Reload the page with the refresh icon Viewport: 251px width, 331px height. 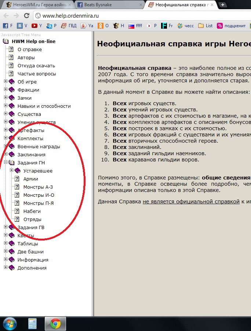click(x=26, y=15)
